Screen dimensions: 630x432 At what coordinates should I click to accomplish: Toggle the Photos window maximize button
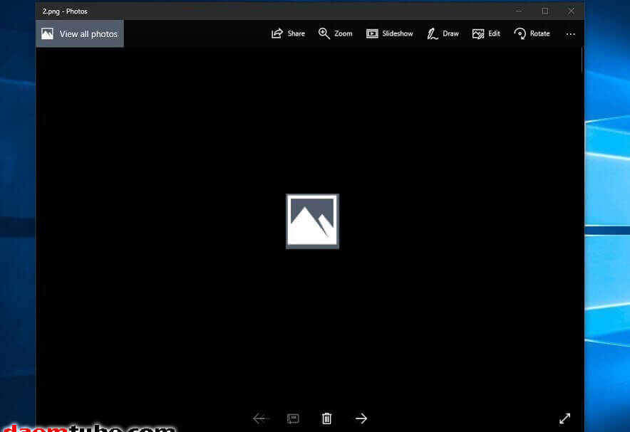coord(545,11)
